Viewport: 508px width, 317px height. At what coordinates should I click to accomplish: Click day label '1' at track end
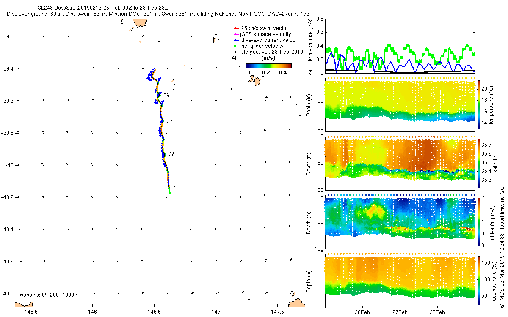pos(175,188)
